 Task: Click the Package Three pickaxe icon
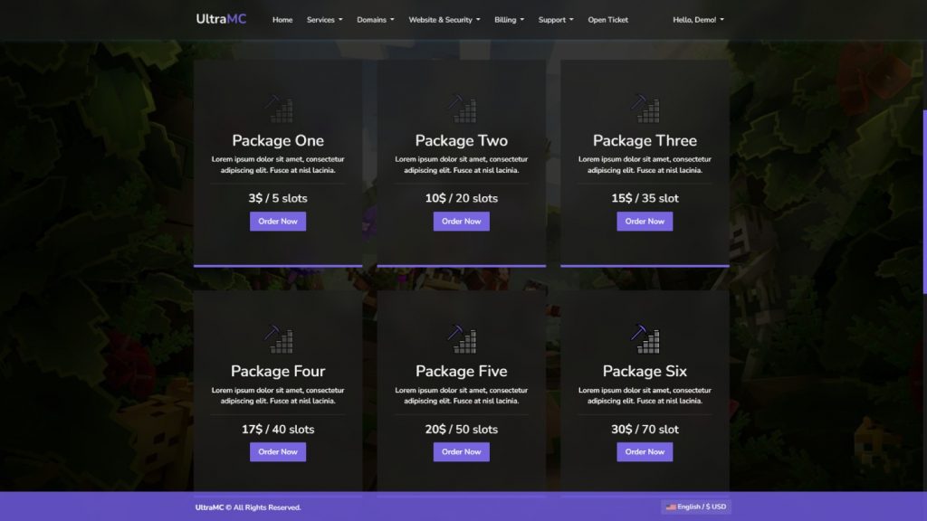click(x=645, y=109)
